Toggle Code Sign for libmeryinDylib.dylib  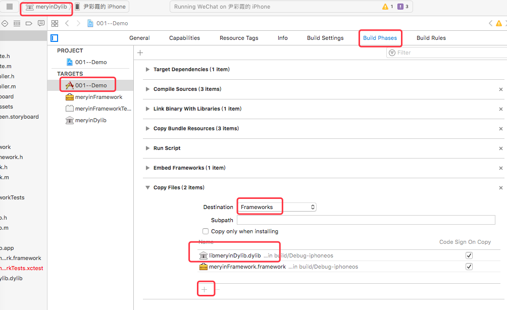pos(469,255)
